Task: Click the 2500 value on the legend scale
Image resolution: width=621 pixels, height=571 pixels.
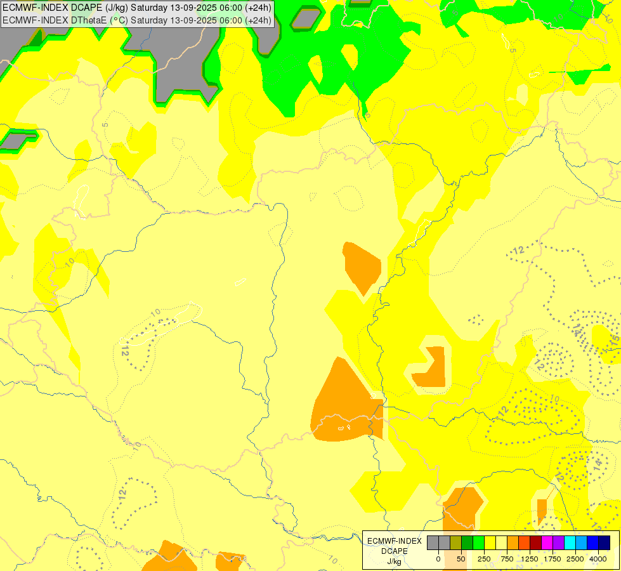Action: pyautogui.click(x=575, y=559)
